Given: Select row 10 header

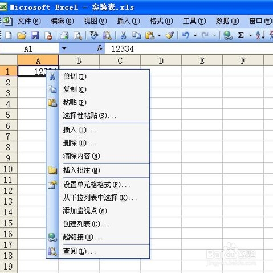Looking at the screenshot, I should 9,169.
